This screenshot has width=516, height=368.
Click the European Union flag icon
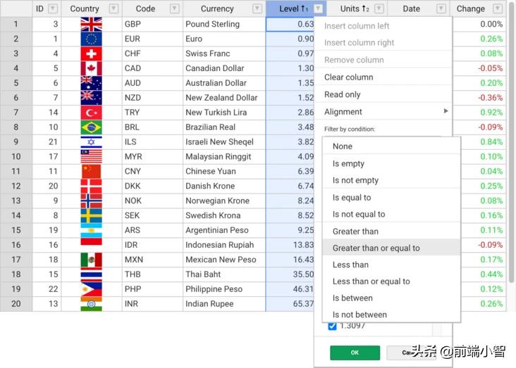coord(91,39)
